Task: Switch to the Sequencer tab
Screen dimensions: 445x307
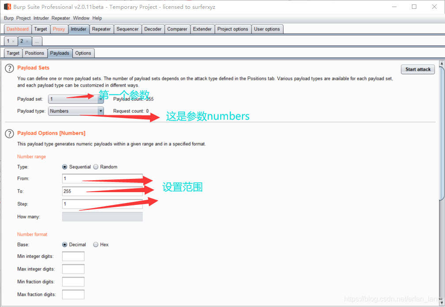Action: tap(127, 29)
